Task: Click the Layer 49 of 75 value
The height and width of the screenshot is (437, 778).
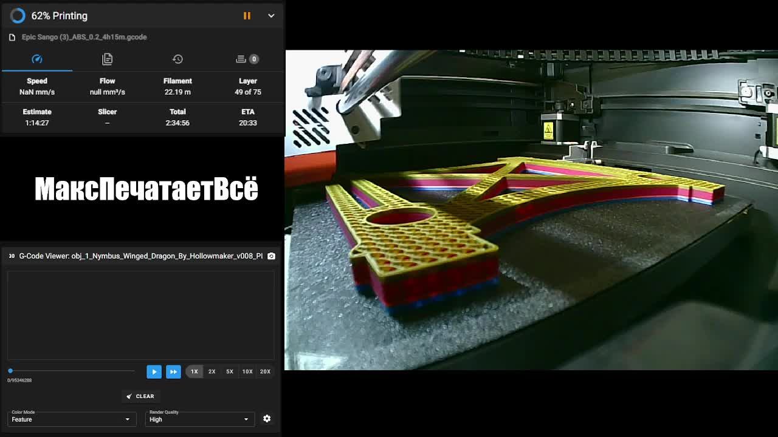Action: click(x=248, y=92)
